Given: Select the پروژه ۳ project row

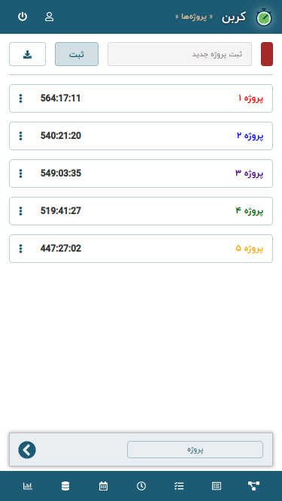Looking at the screenshot, I should [x=141, y=174].
